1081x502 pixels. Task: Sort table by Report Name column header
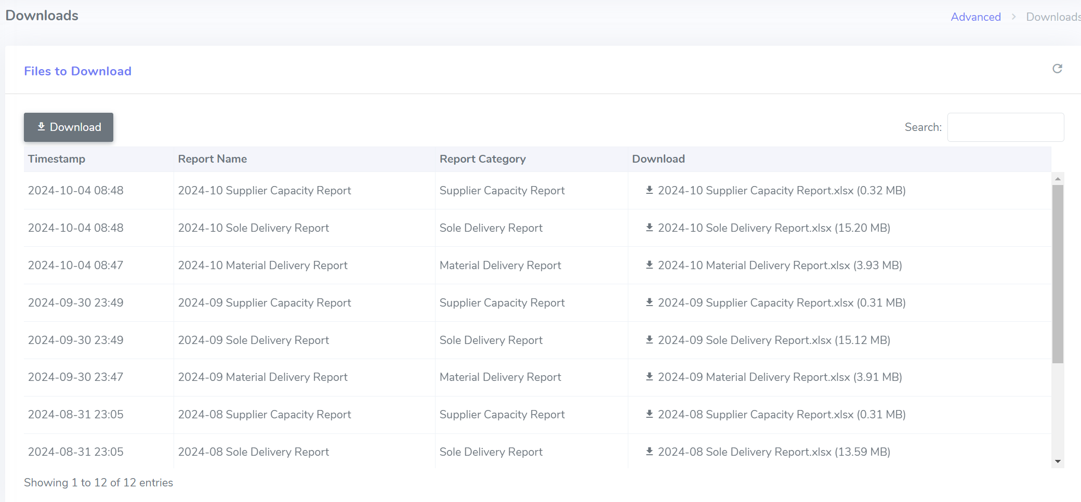pos(212,159)
